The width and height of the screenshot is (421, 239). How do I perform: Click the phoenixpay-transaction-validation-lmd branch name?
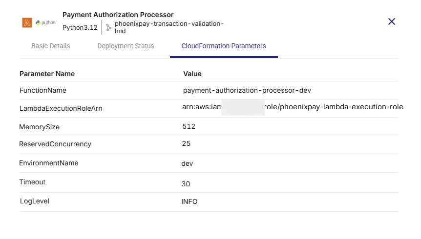coord(169,27)
